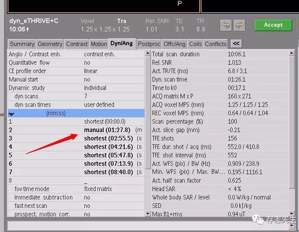Viewport: 299px width, 232px height.
Task: Toggle immediate subtraction value 'no'
Action: pos(87,197)
